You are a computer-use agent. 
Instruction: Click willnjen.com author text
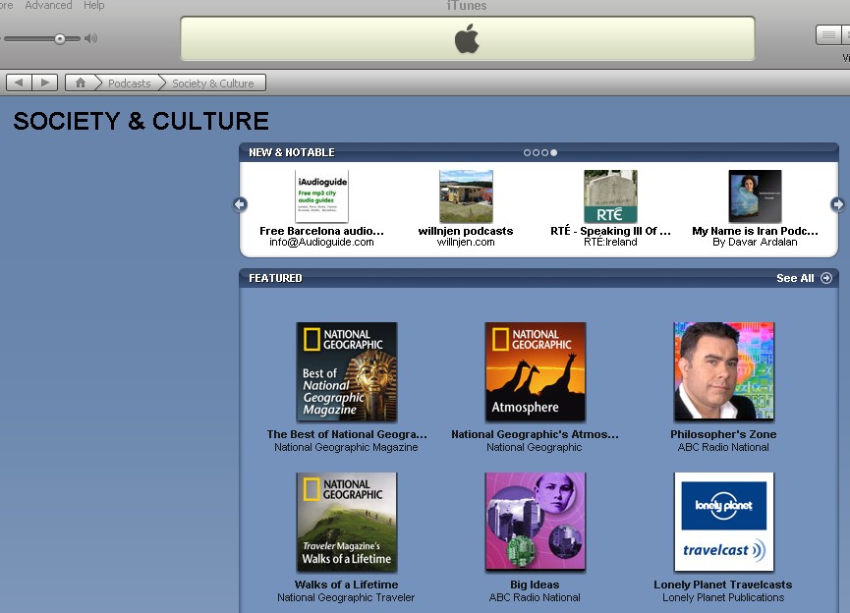[466, 242]
